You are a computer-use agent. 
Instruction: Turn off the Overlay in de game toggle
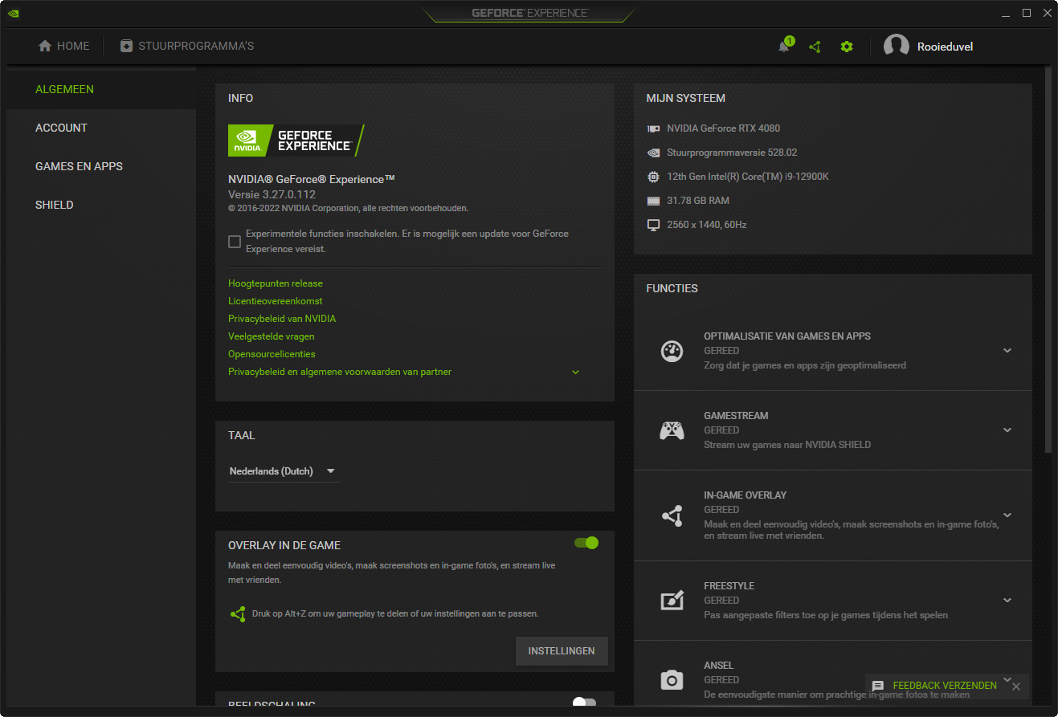tap(586, 543)
